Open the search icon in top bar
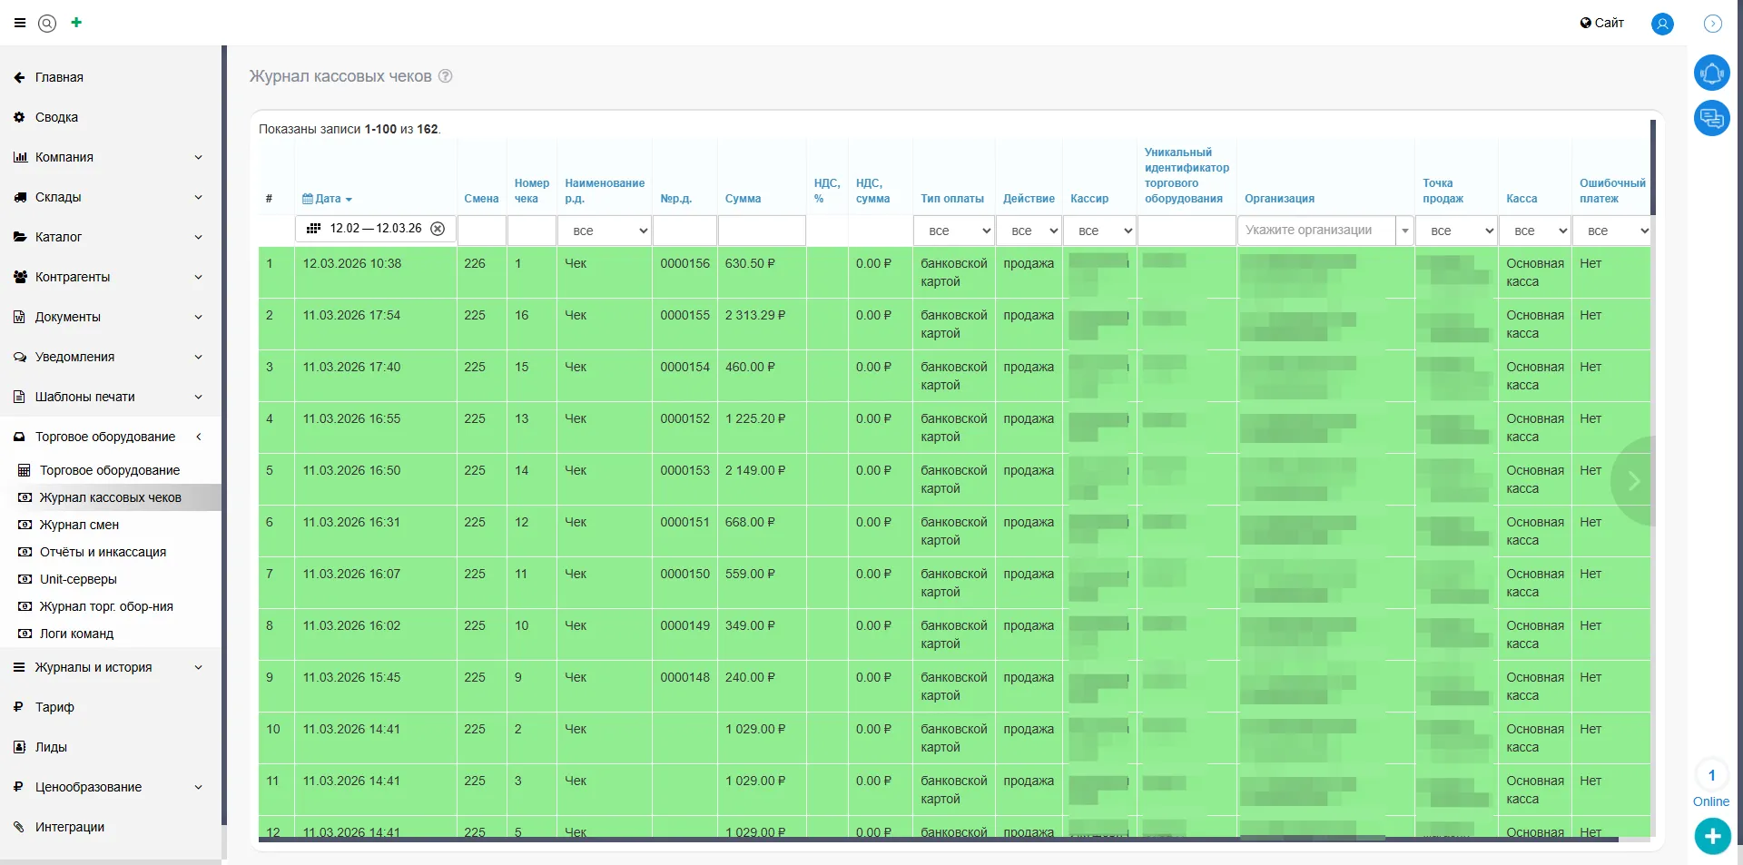The image size is (1743, 865). coord(47,24)
